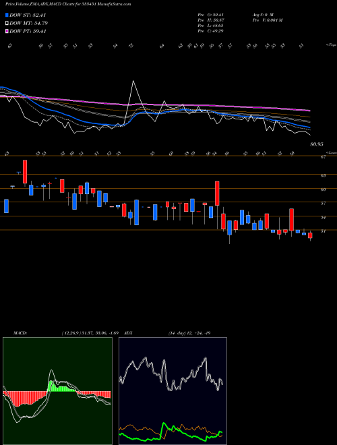This screenshot has height=445, width=337.
Task: Click the 54 price axis label
Action: tap(323, 217)
